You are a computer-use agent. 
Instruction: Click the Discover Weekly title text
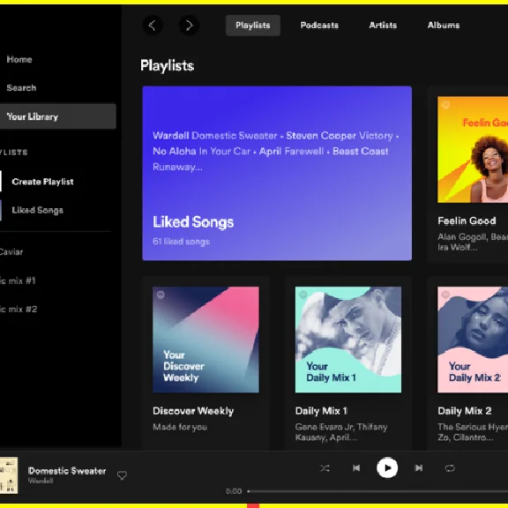(x=193, y=411)
